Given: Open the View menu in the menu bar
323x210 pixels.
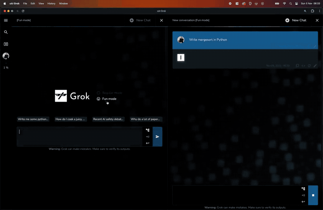Looking at the screenshot, I should 41,3.
